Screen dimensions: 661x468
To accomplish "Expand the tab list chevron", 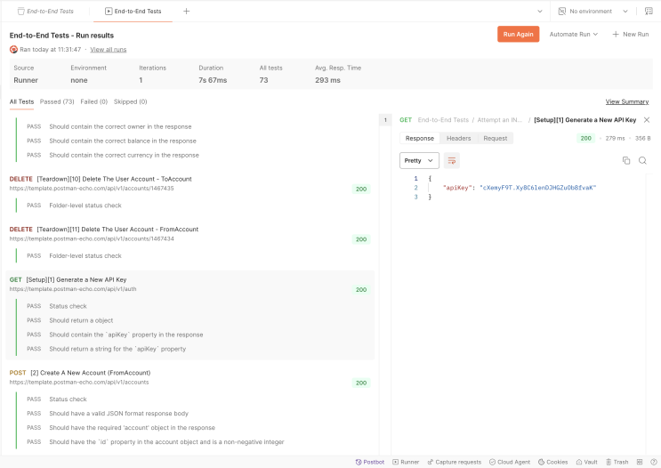I will 540,12.
